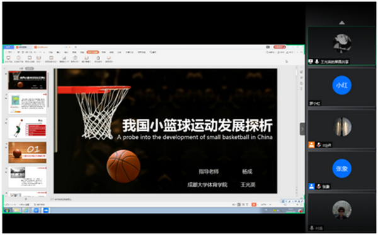Screen dimensions: 378x235
Task: Click the 小红 participant avatar
Action: point(341,85)
